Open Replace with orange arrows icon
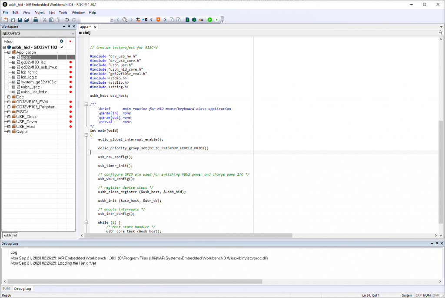The width and height of the screenshot is (445, 298). pos(138,20)
